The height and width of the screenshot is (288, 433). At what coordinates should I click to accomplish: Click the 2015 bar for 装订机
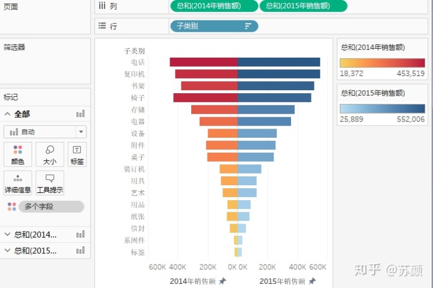tap(250, 169)
